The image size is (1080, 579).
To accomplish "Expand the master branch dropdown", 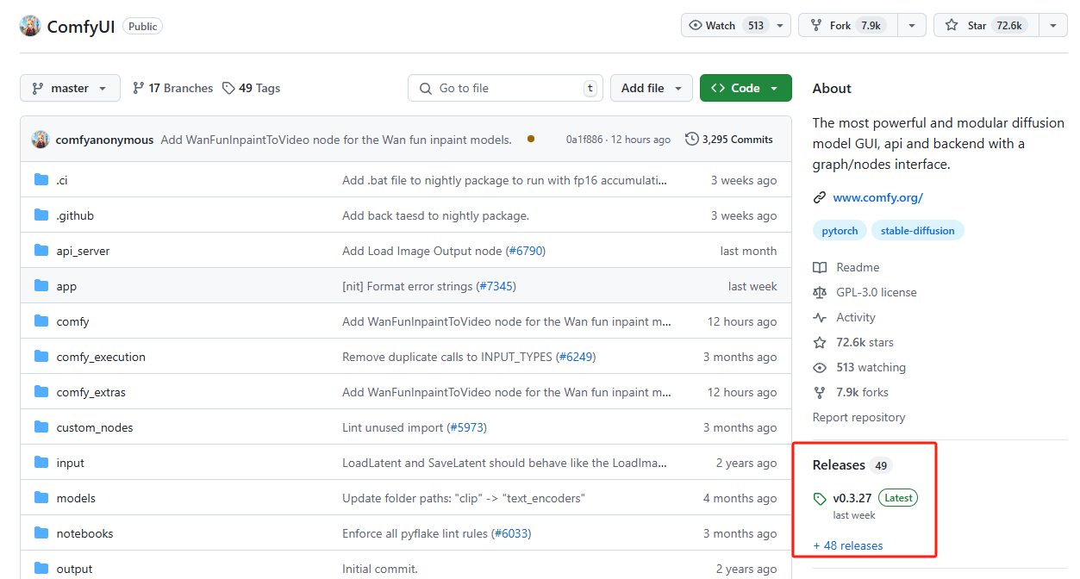I will tap(70, 88).
